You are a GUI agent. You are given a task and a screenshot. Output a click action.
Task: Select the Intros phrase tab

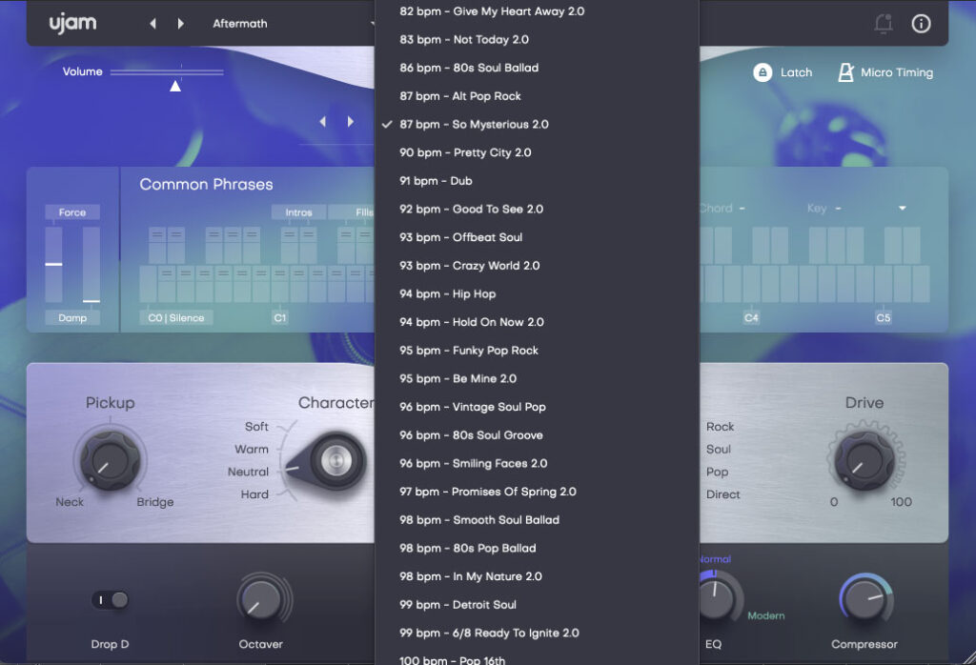tap(298, 212)
